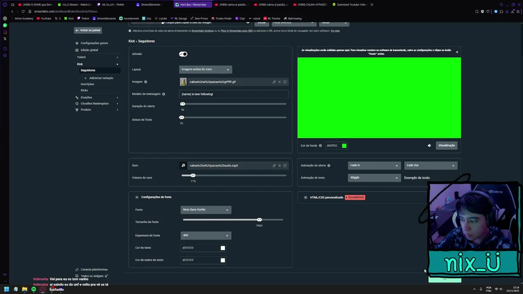Open the font weight 400 dropdown
Image resolution: width=523 pixels, height=294 pixels.
(206, 235)
